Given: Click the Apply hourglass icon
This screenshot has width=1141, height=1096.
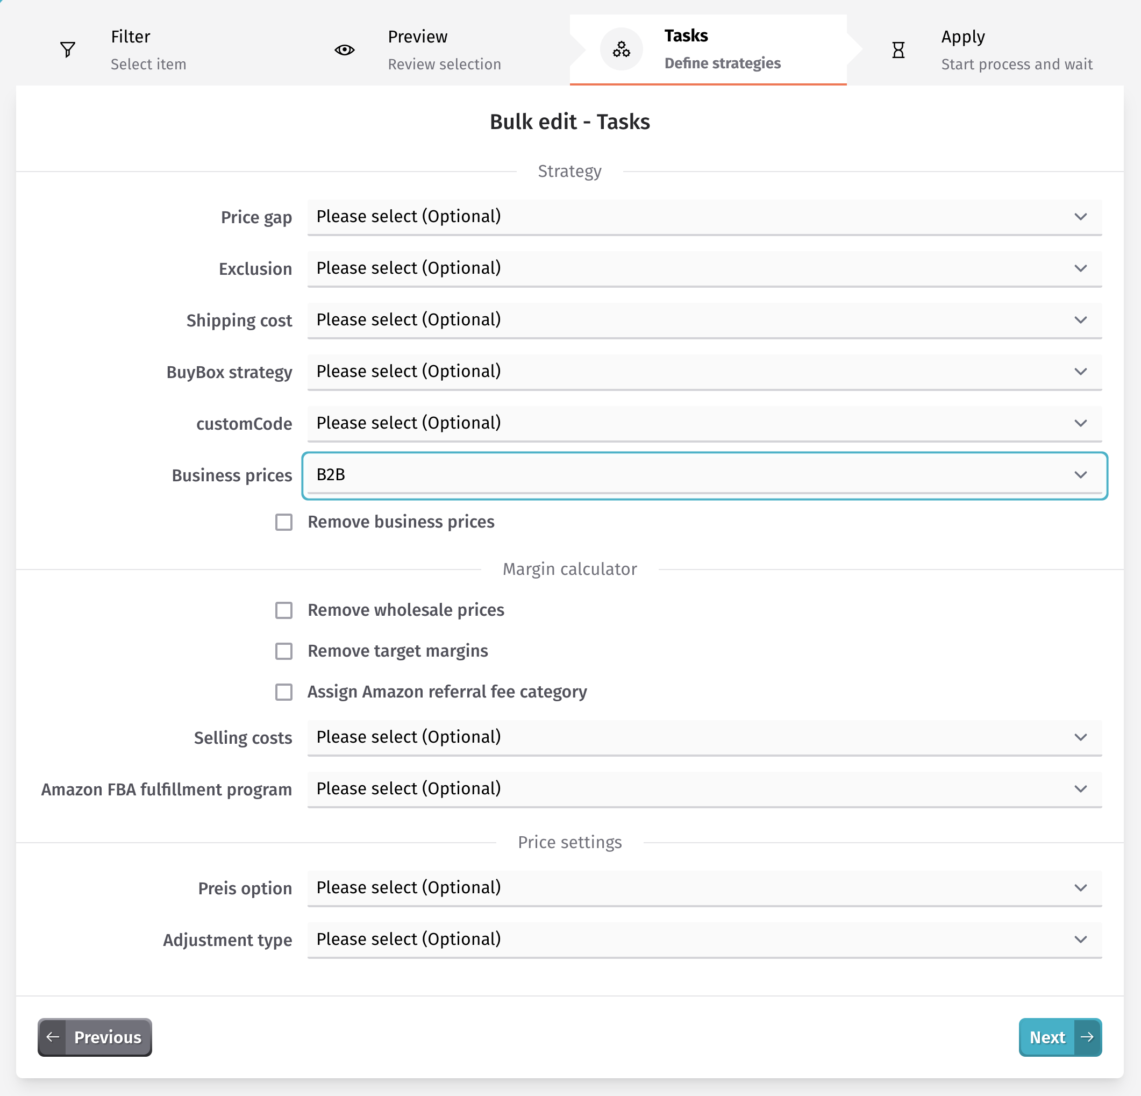Looking at the screenshot, I should coord(898,49).
